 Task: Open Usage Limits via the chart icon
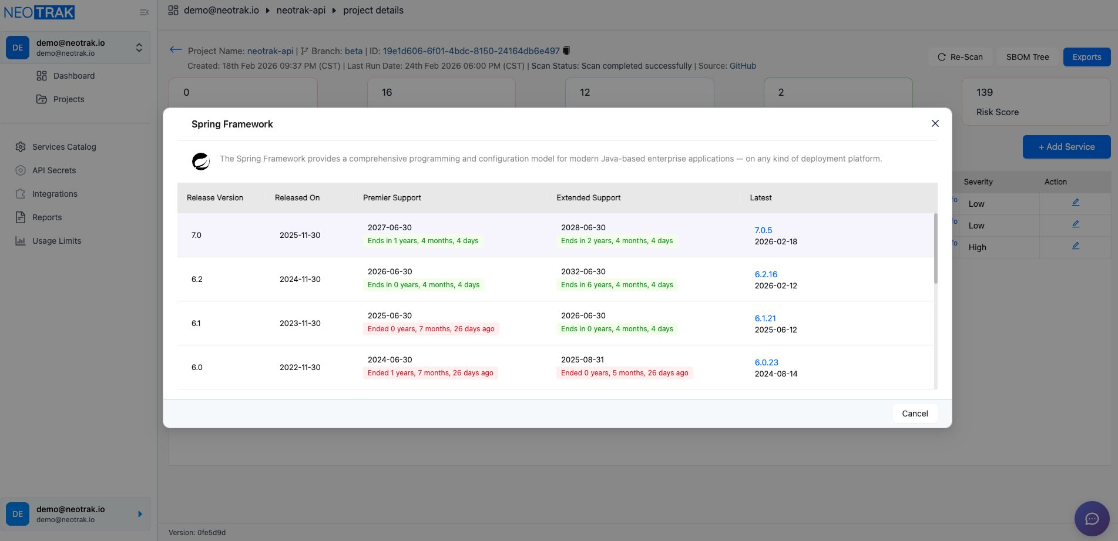pyautogui.click(x=21, y=241)
